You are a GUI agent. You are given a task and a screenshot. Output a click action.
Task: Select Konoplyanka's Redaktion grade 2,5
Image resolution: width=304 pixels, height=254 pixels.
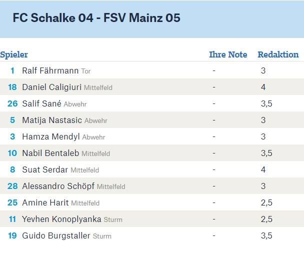(x=266, y=219)
